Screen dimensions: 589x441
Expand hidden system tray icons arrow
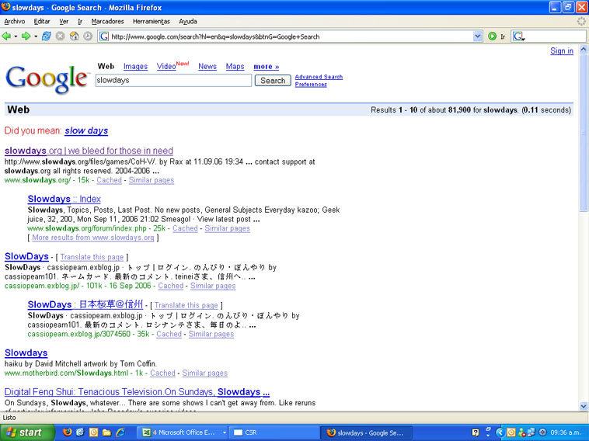500,432
